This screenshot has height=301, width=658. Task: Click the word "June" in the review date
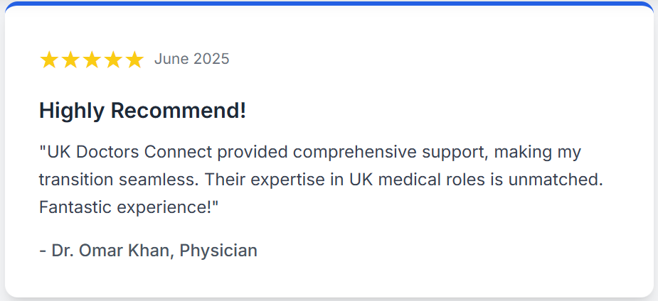pos(171,59)
